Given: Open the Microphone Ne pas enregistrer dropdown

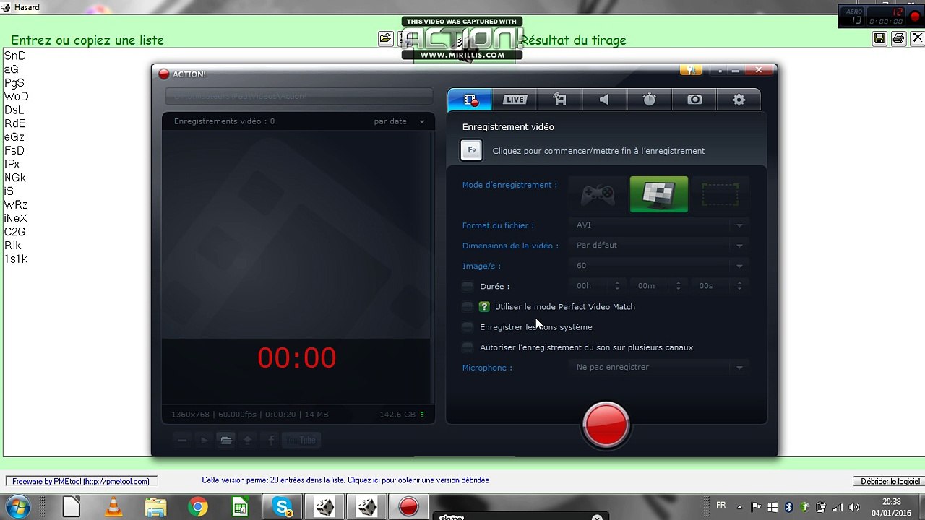Looking at the screenshot, I should click(659, 368).
